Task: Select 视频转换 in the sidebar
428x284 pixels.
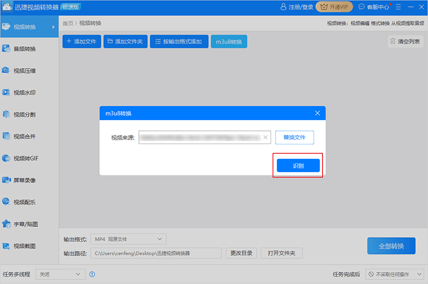Action: [x=24, y=27]
